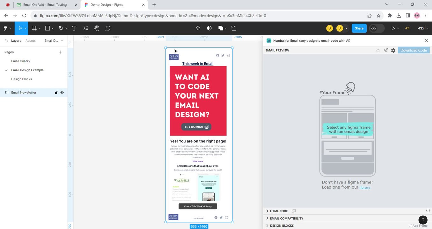Click the lock icon on Email Newsletter layer
The image size is (432, 229).
coord(56,93)
